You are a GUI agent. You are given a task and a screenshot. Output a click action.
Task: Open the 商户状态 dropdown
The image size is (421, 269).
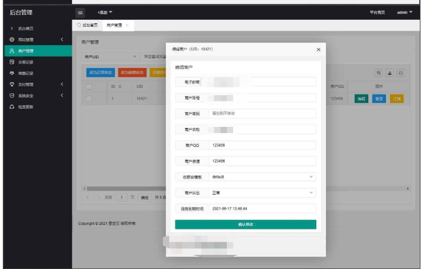pyautogui.click(x=262, y=193)
